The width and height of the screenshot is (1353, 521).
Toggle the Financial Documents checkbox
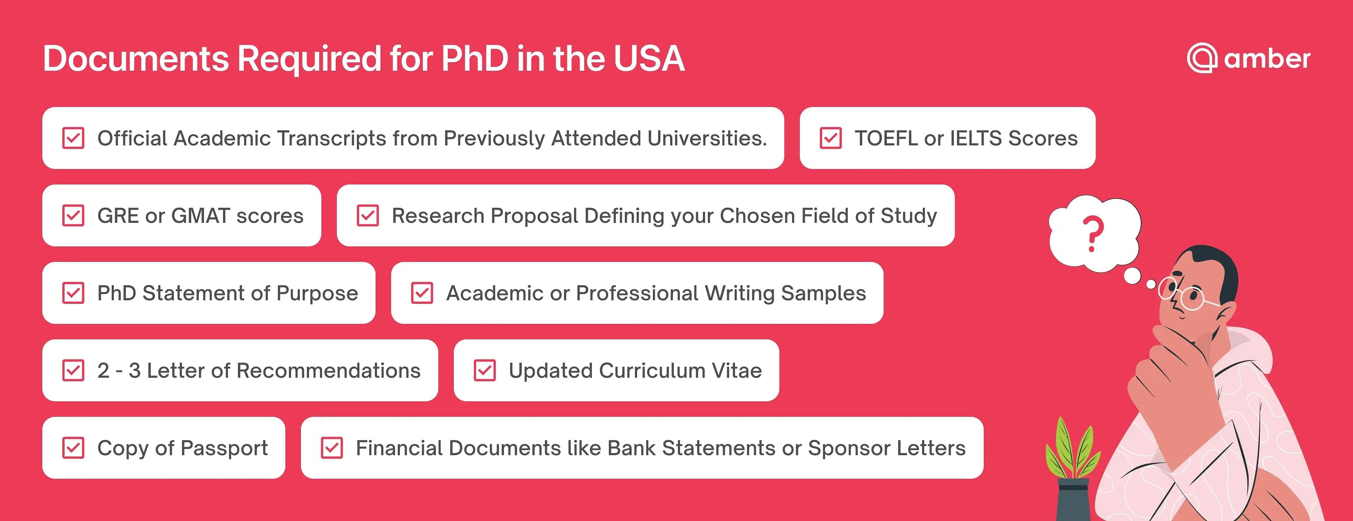point(332,448)
